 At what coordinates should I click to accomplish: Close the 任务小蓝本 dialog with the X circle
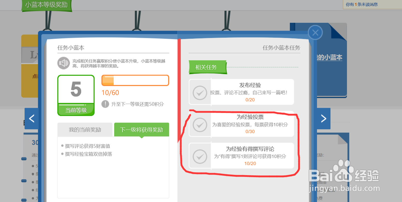tap(315, 32)
